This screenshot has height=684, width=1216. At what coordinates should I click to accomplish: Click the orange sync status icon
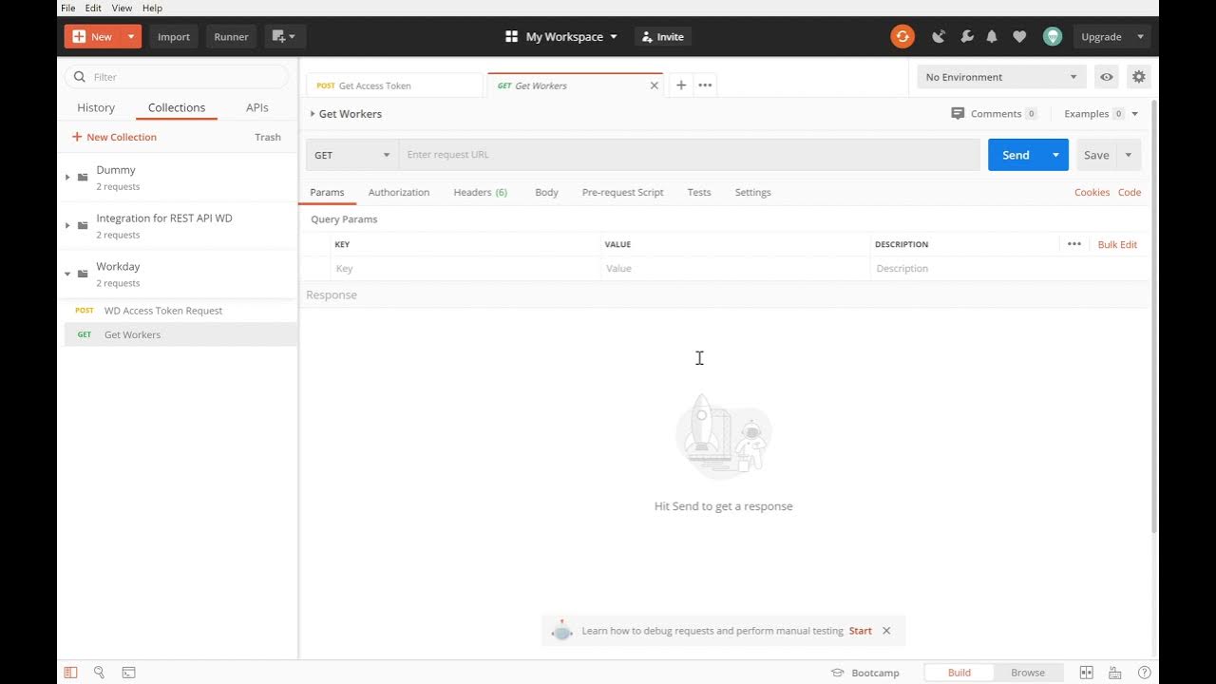coord(902,37)
